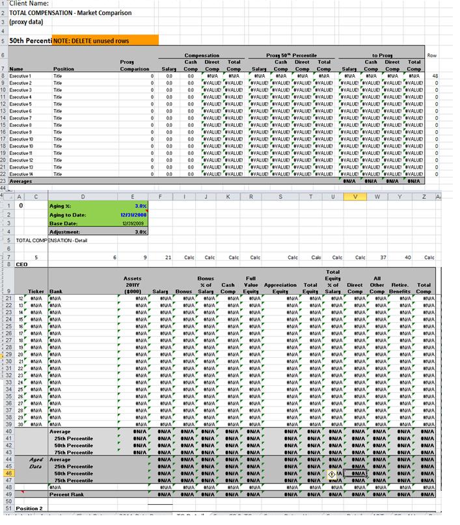The height and width of the screenshot is (525, 460).
Task: Select the Assets 2011Y ($000) heading
Action: (x=133, y=285)
